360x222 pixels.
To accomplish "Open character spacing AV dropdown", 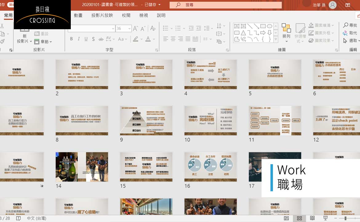I will coord(110,39).
